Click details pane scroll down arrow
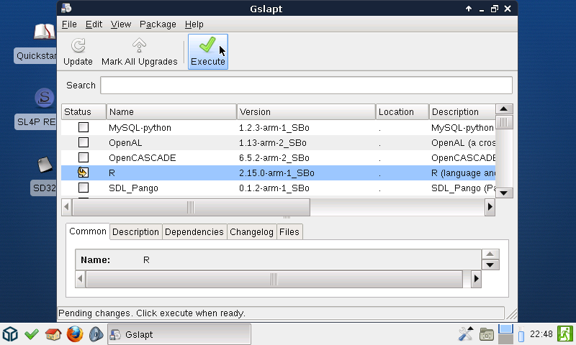The width and height of the screenshot is (576, 345). coord(490,264)
